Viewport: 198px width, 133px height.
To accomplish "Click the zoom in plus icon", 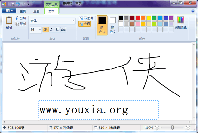I will pos(188,128).
